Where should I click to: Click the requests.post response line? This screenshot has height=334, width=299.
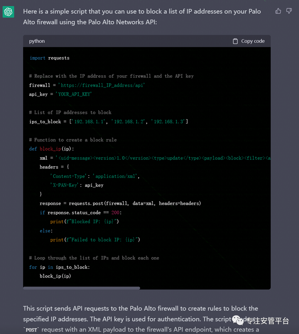coord(120,203)
